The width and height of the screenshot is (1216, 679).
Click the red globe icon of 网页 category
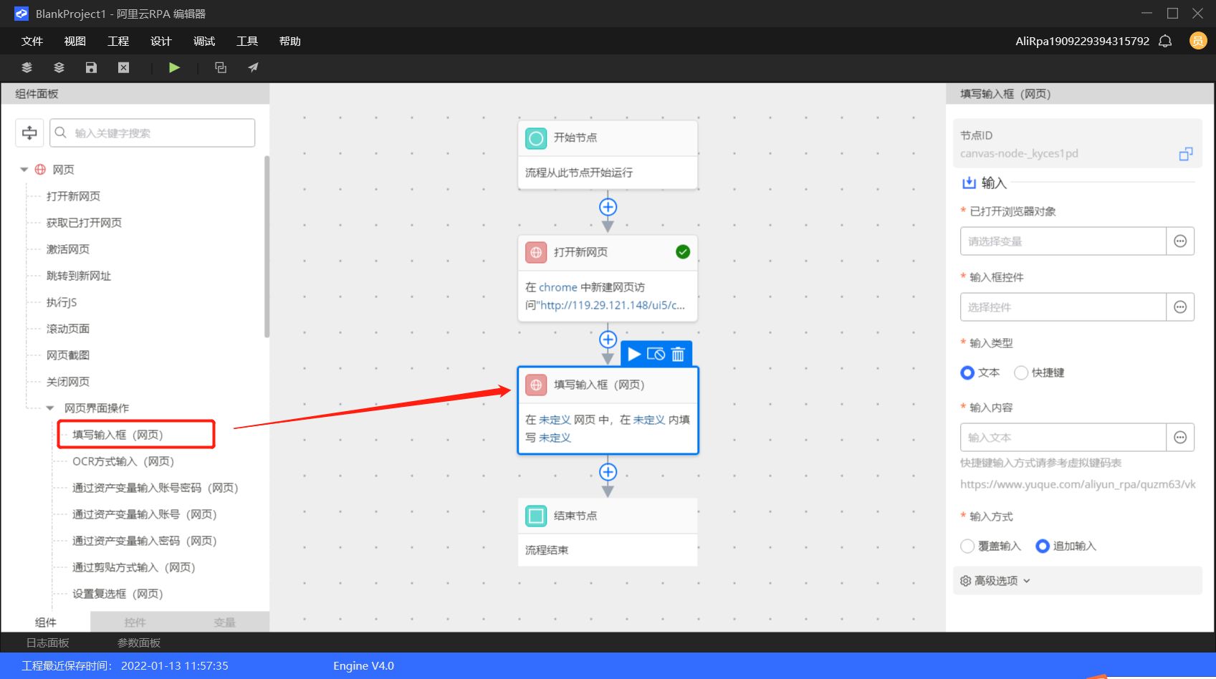click(x=40, y=170)
